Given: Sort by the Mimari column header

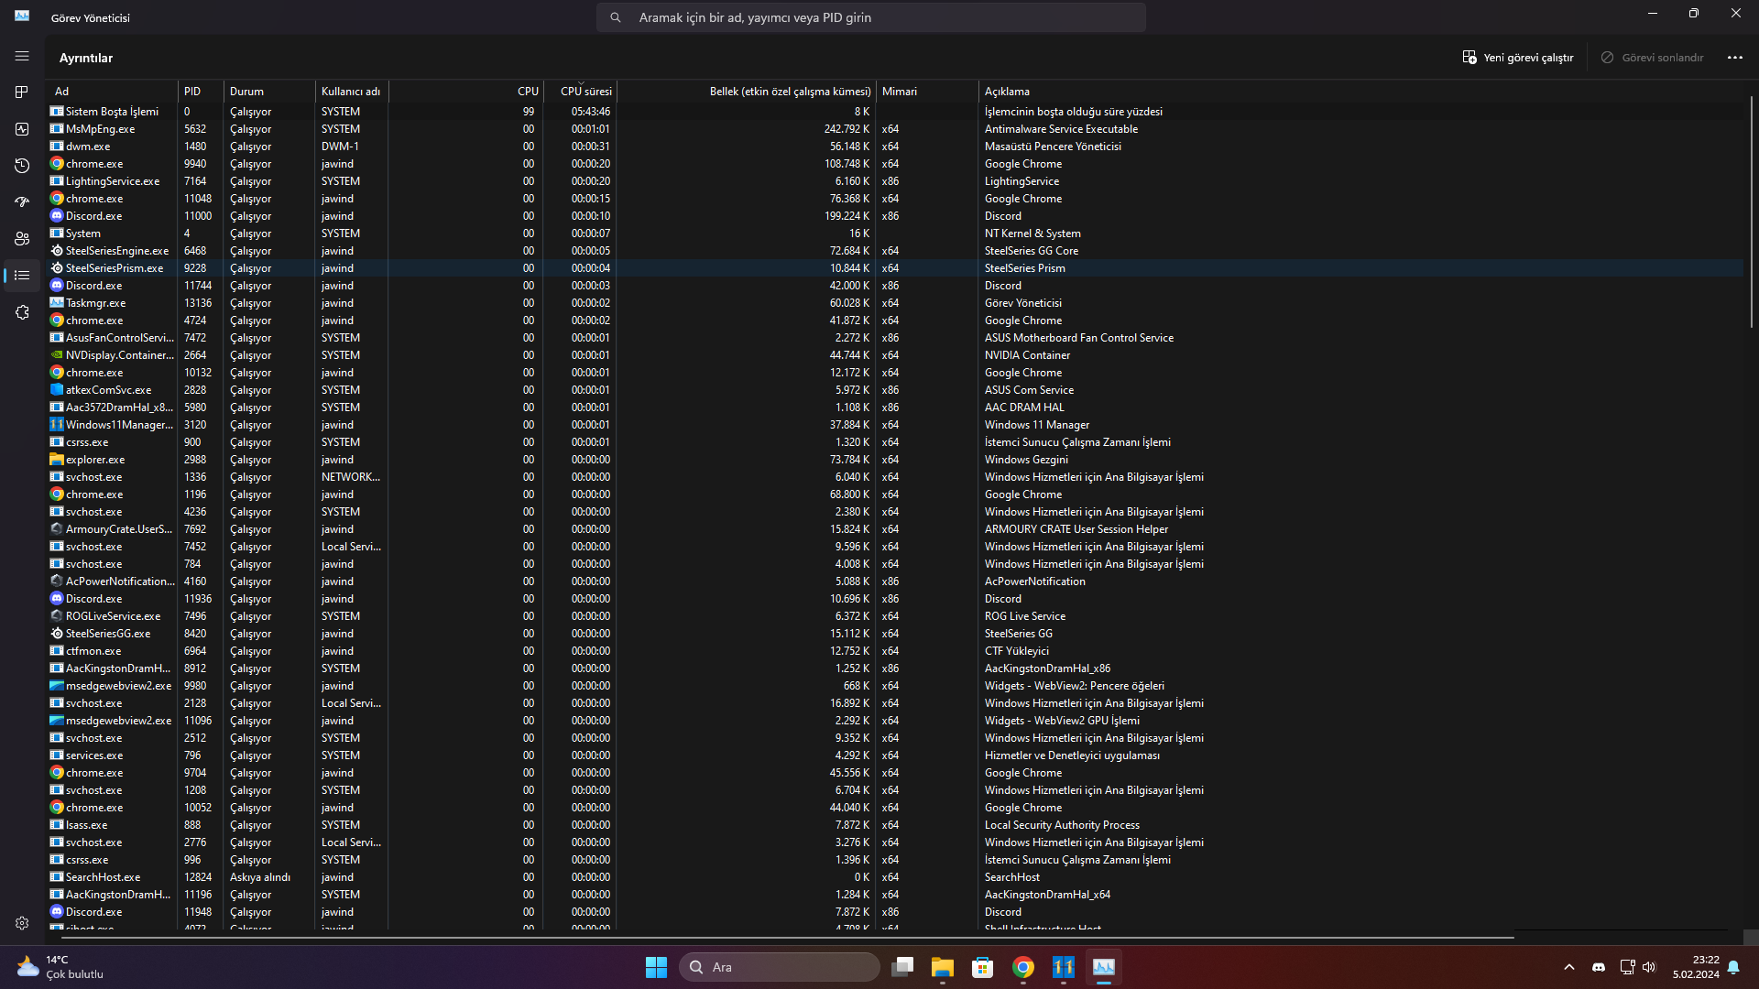Looking at the screenshot, I should pyautogui.click(x=927, y=92).
